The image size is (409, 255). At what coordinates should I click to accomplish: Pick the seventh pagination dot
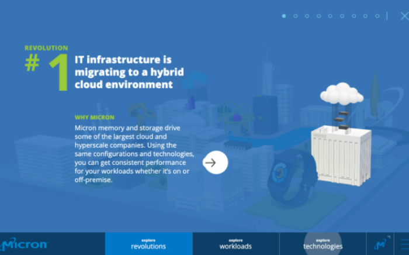click(353, 16)
